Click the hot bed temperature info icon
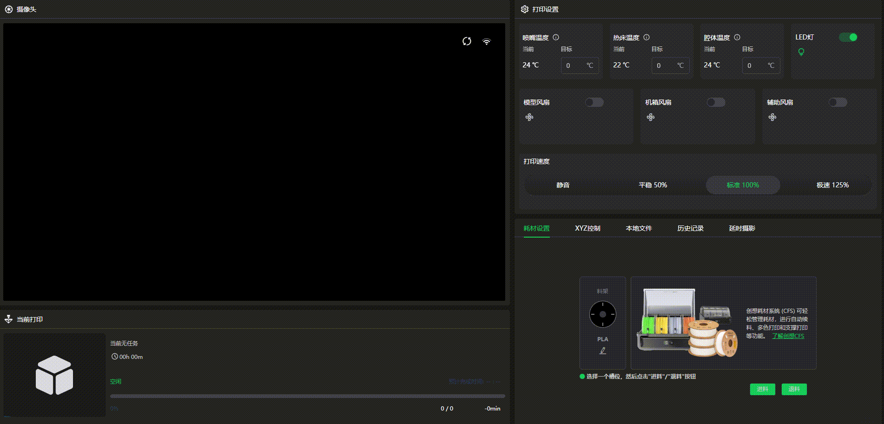Viewport: 884px width, 424px height. pos(647,37)
